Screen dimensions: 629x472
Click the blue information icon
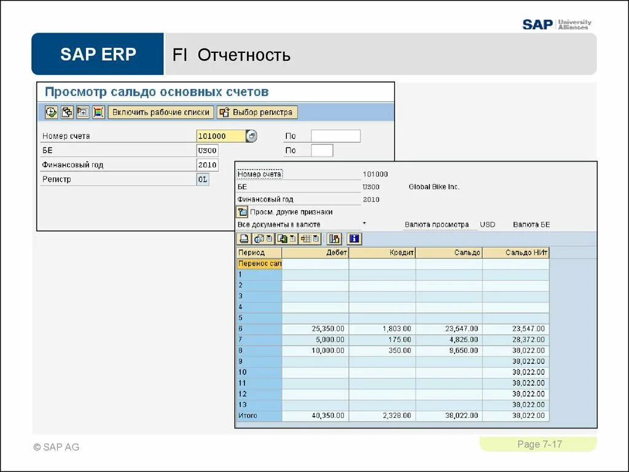tap(354, 239)
